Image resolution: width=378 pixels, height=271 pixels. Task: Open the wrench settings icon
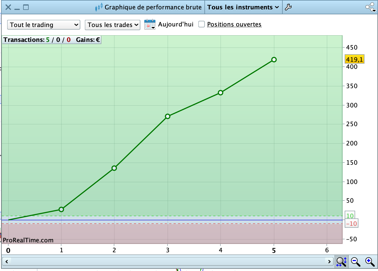pyautogui.click(x=288, y=7)
